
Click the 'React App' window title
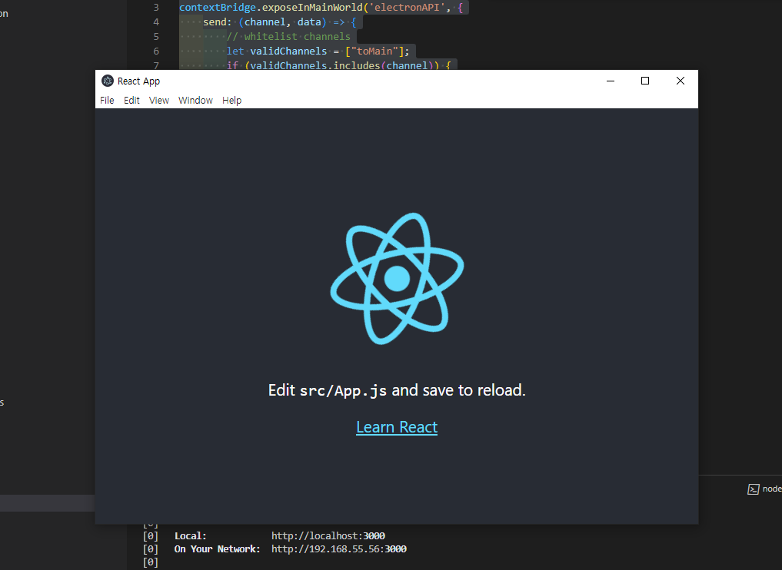click(x=138, y=81)
